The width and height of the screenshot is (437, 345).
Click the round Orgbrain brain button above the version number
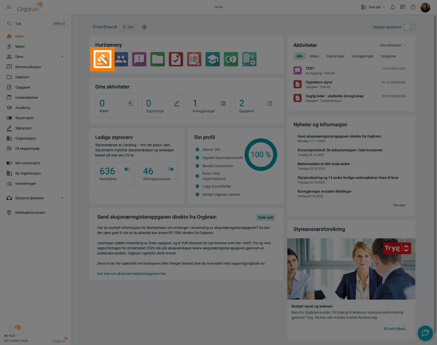tap(17, 327)
